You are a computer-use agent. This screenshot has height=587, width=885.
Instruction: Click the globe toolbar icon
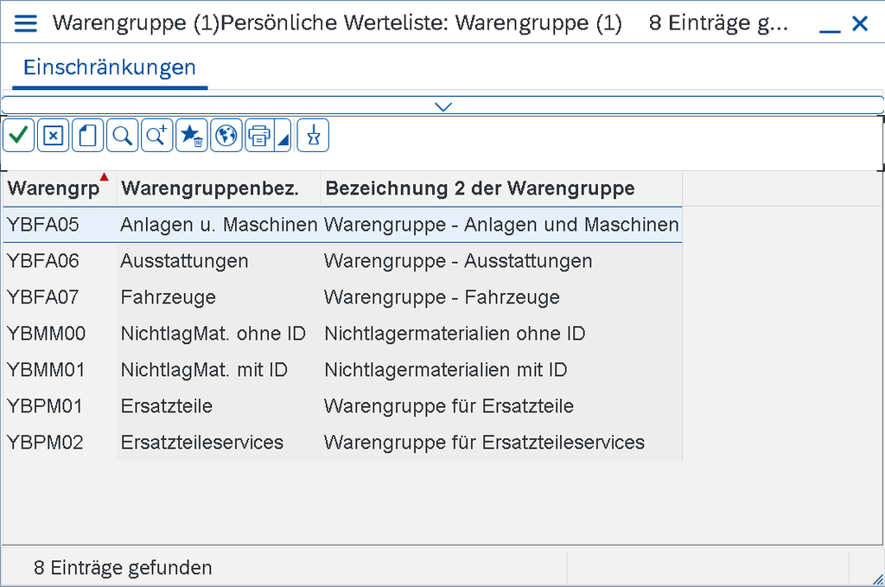pos(226,136)
